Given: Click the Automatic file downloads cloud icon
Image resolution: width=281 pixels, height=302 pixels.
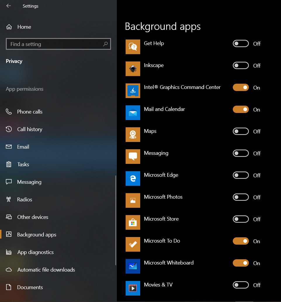Looking at the screenshot, I should (x=9, y=270).
